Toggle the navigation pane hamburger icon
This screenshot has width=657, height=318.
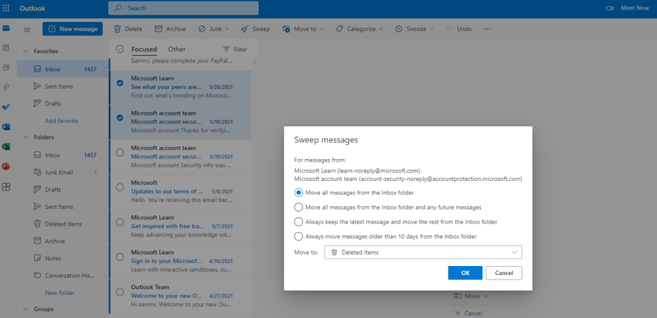[x=27, y=29]
